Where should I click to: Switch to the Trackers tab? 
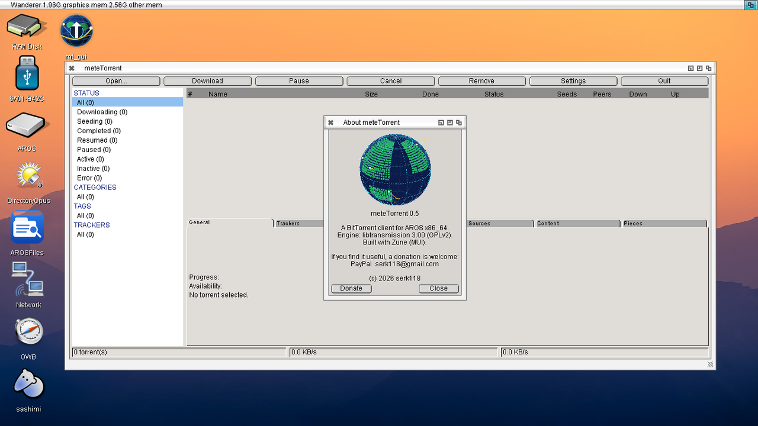299,224
